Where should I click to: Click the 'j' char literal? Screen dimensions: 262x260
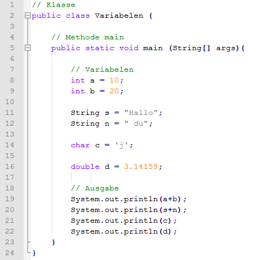121,145
